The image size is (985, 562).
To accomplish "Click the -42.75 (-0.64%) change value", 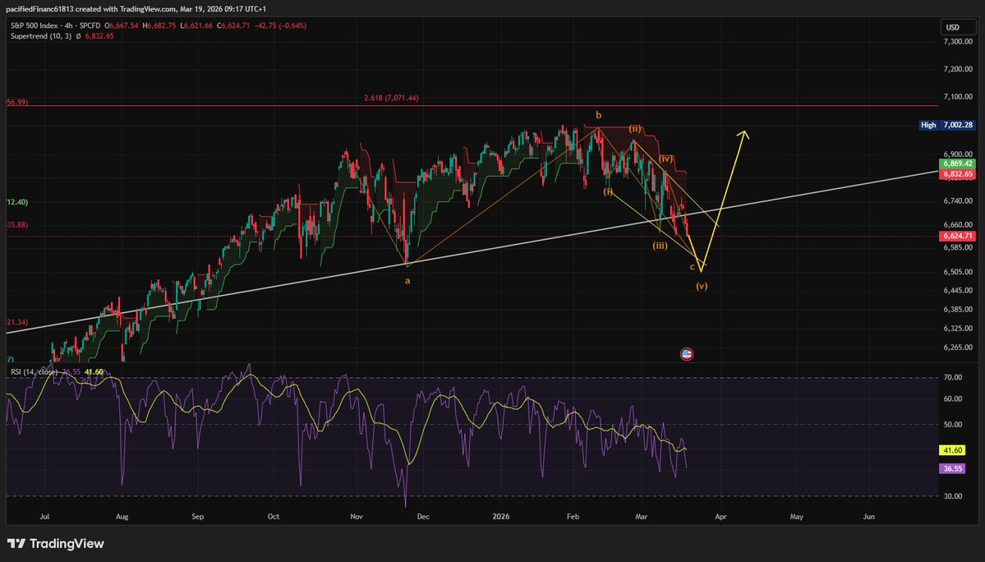I will (280, 25).
